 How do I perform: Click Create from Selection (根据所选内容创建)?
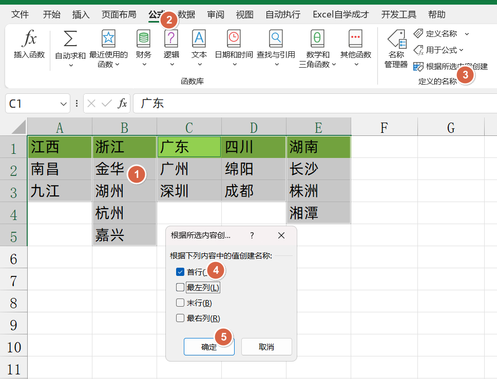click(x=450, y=67)
